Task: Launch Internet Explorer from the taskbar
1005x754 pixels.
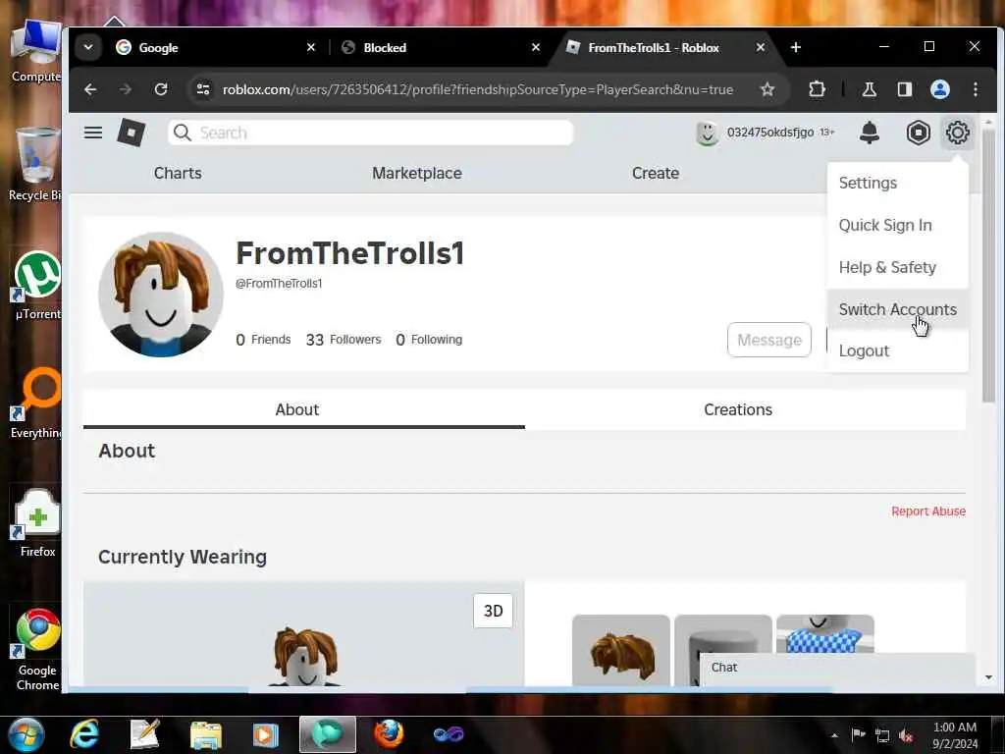Action: pos(84,734)
